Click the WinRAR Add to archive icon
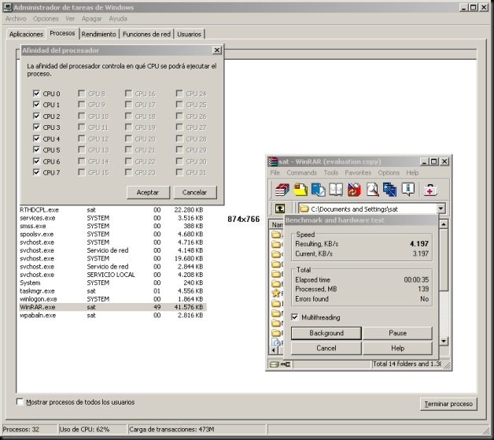This screenshot has height=440, width=494. click(282, 190)
